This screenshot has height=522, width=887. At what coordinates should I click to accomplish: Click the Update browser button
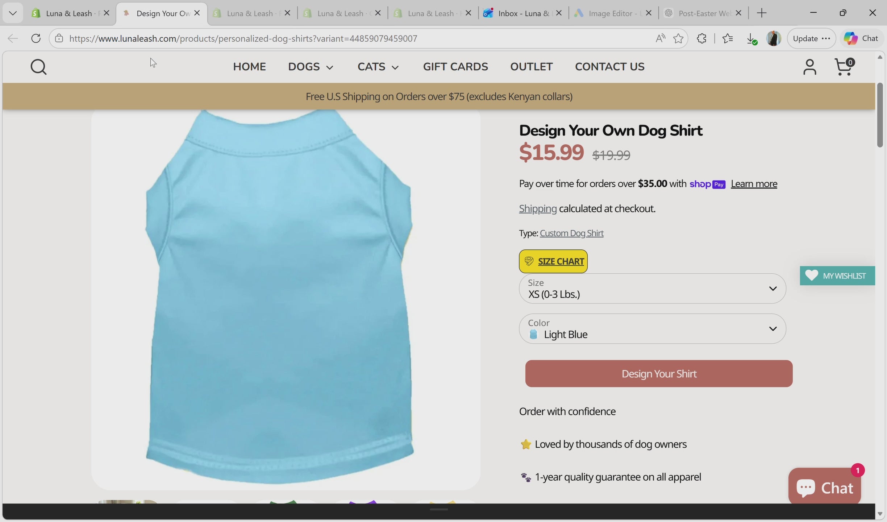(x=811, y=38)
